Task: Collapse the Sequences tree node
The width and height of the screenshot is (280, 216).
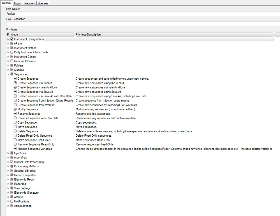Action: point(8,74)
